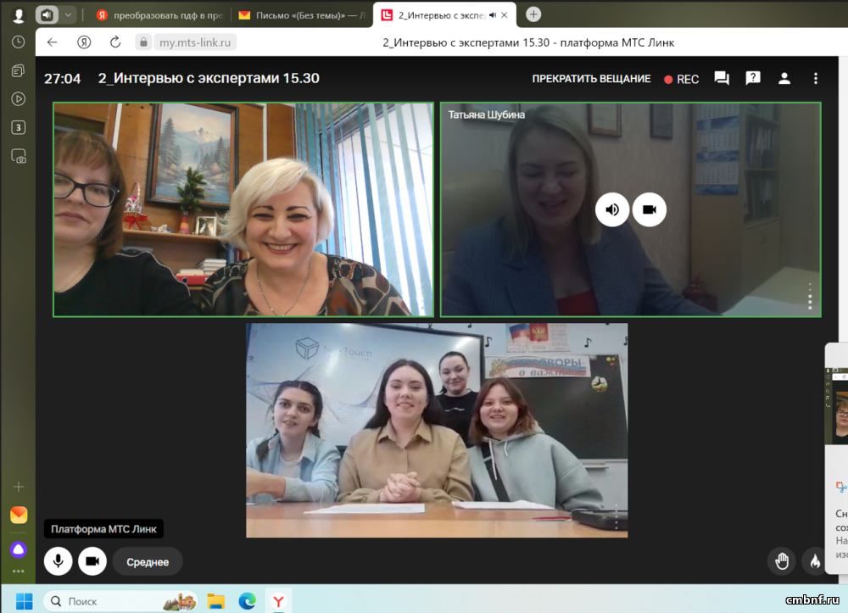Expand the dropdown beside the browser sound icon
This screenshot has width=848, height=613.
coord(68,14)
